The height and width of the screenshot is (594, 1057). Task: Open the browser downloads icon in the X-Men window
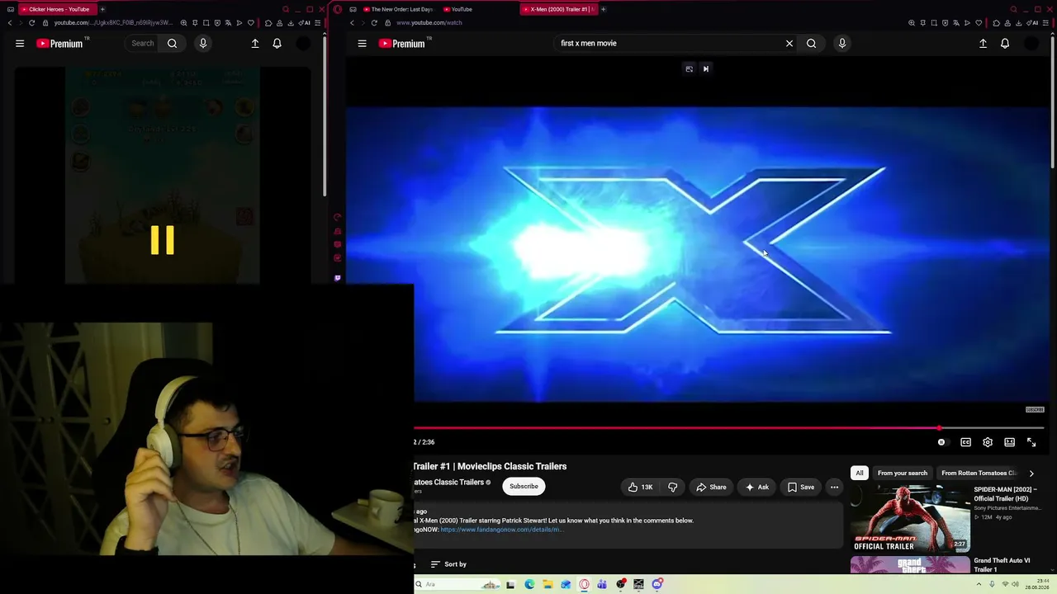[x=1019, y=23]
